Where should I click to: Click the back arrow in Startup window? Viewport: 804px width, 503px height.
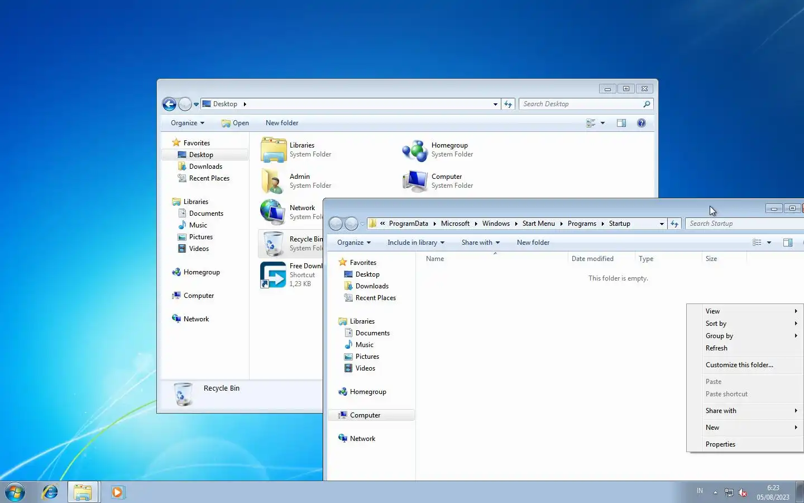(336, 224)
